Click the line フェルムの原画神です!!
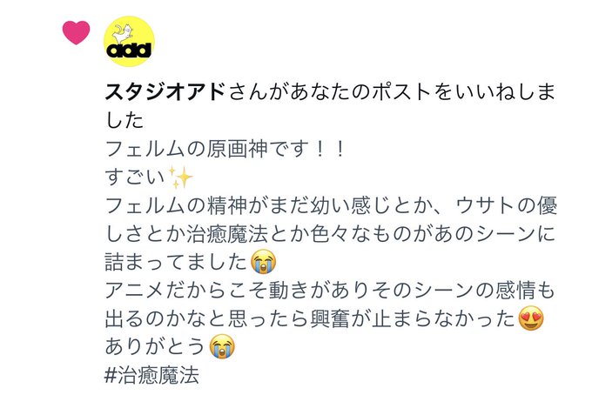Viewport: 592px width, 395px height. click(225, 149)
